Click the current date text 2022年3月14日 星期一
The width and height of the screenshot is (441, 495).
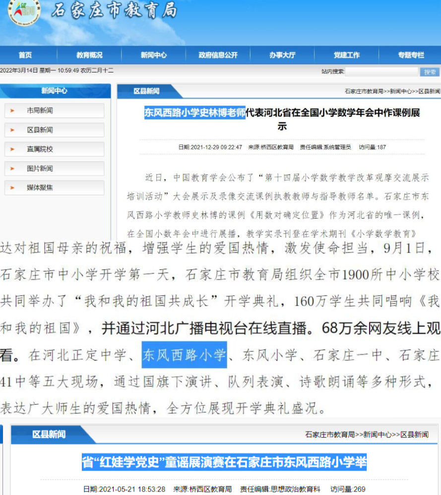28,70
